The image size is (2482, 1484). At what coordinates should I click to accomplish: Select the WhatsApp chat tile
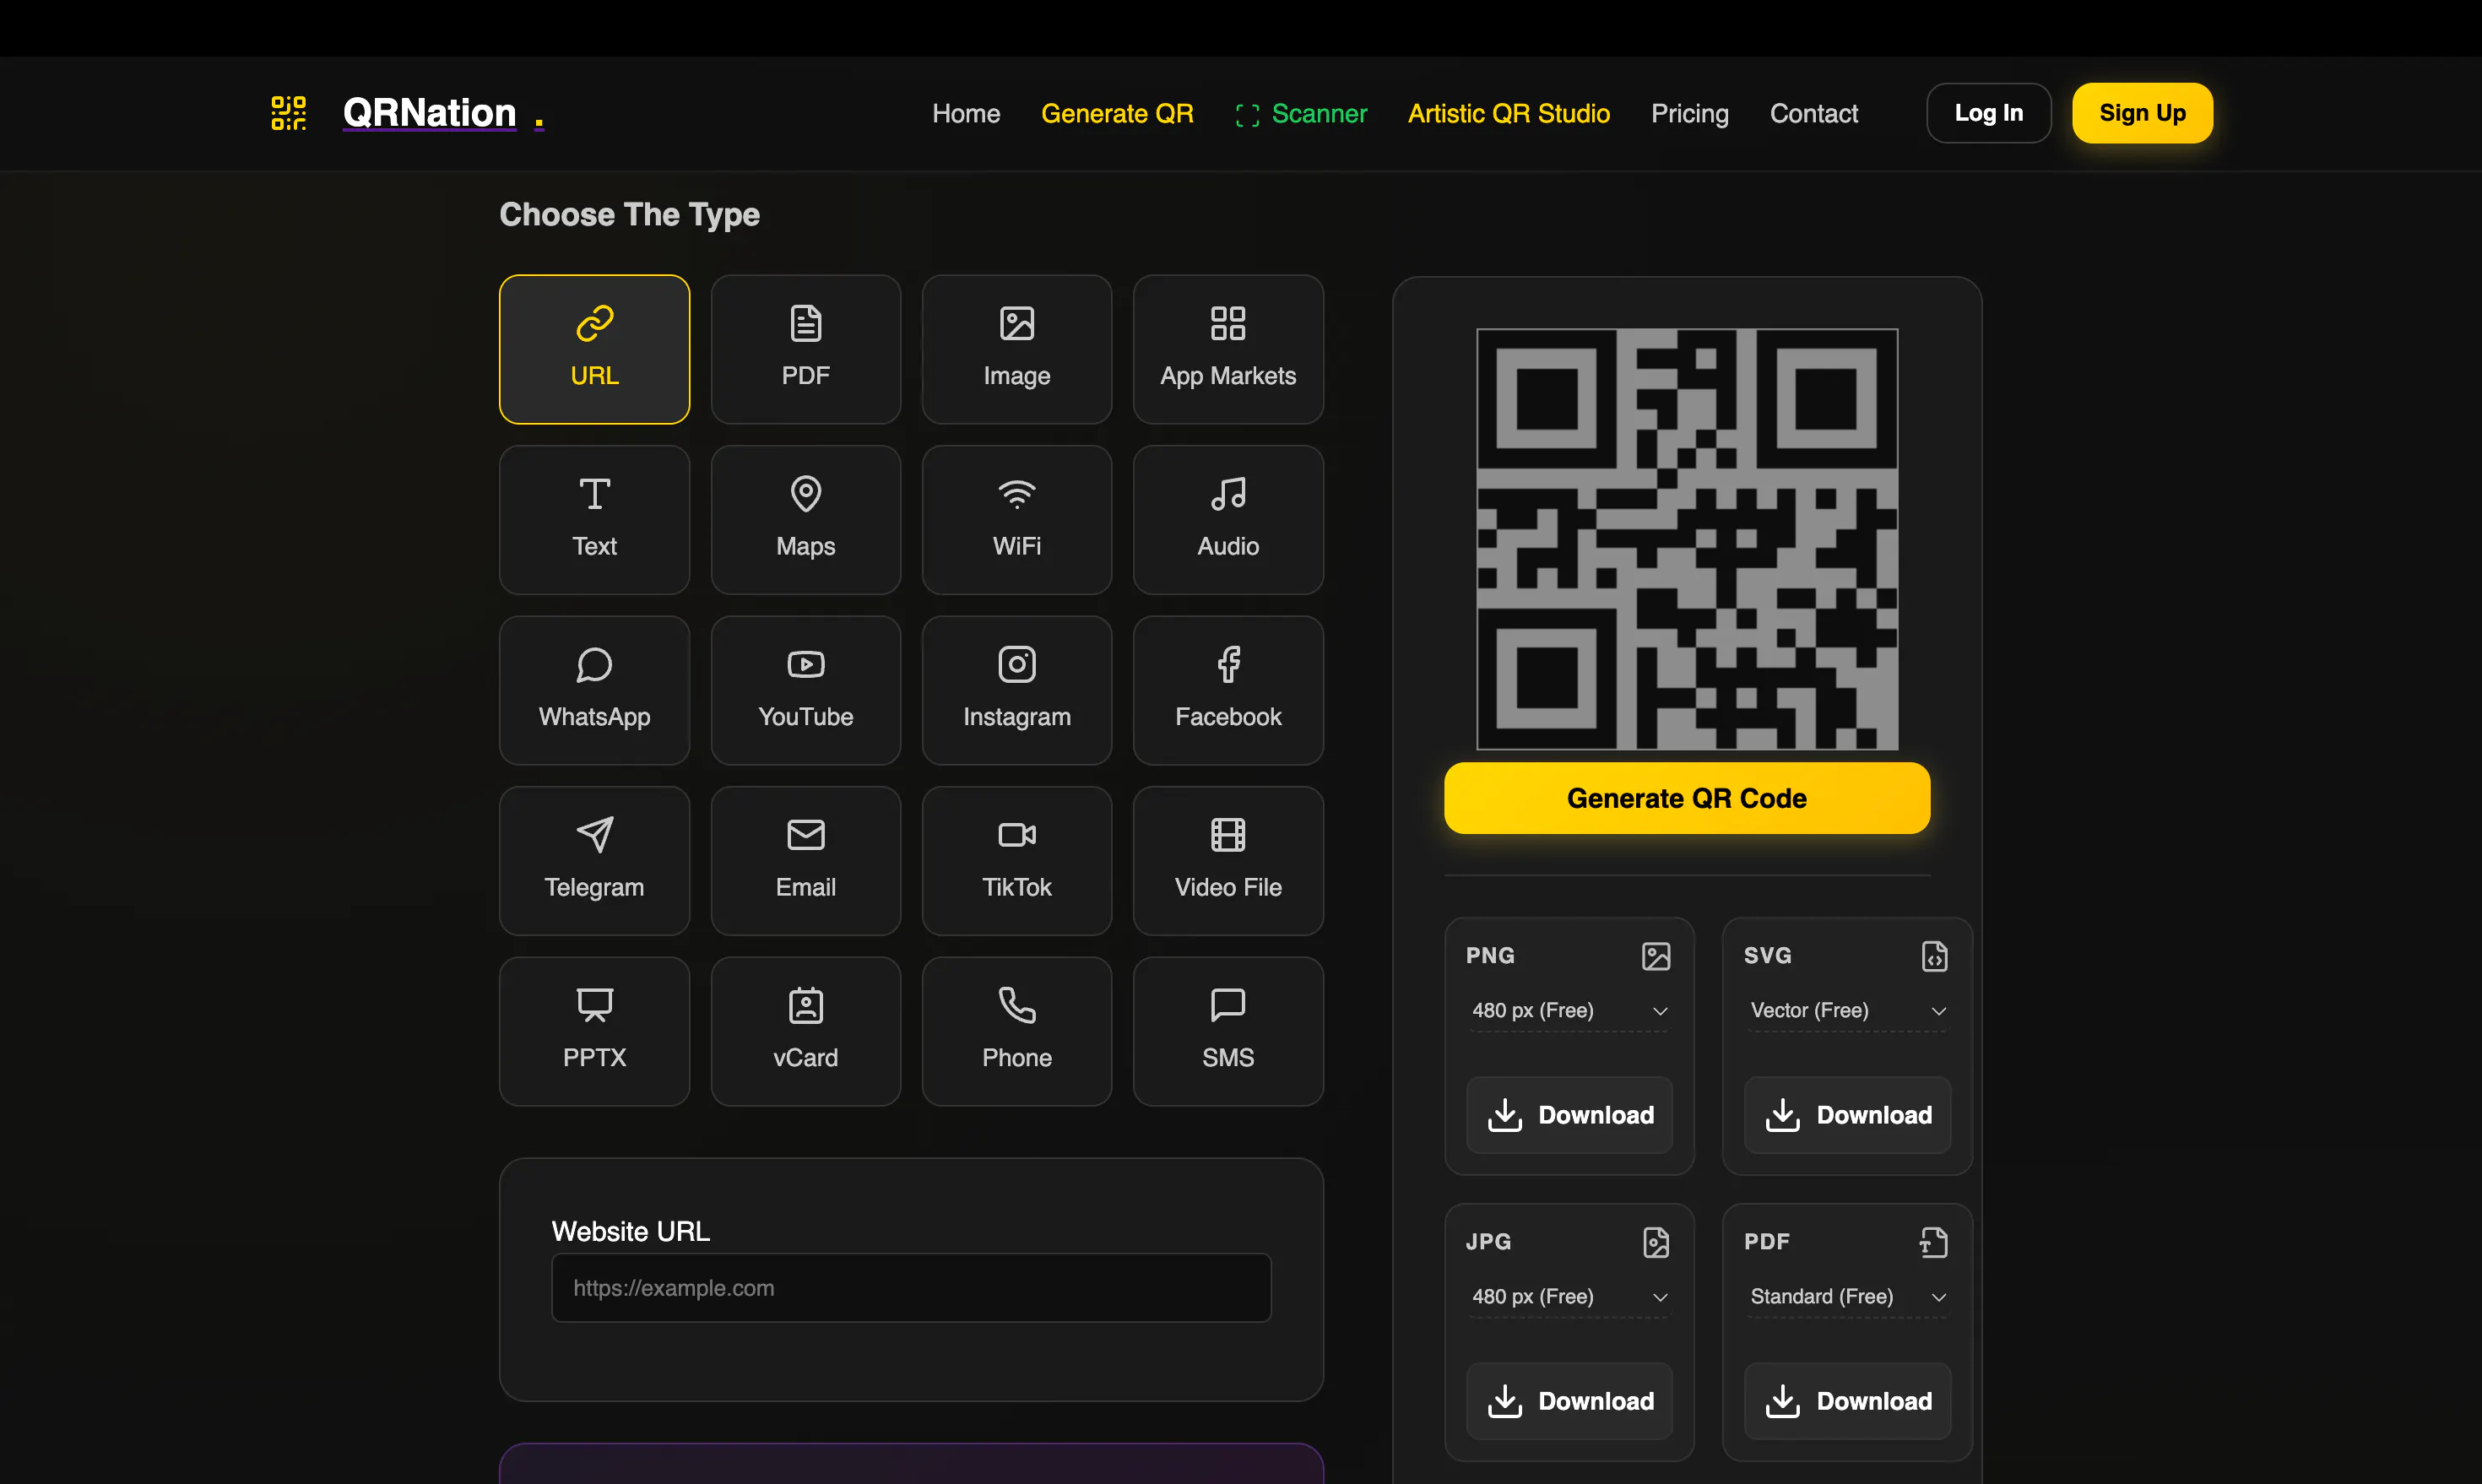594,690
